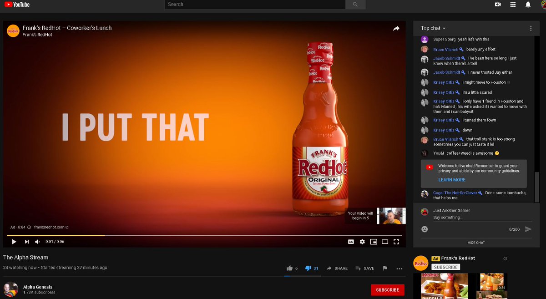This screenshot has height=299, width=546.
Task: Toggle closed captions
Action: click(x=351, y=242)
